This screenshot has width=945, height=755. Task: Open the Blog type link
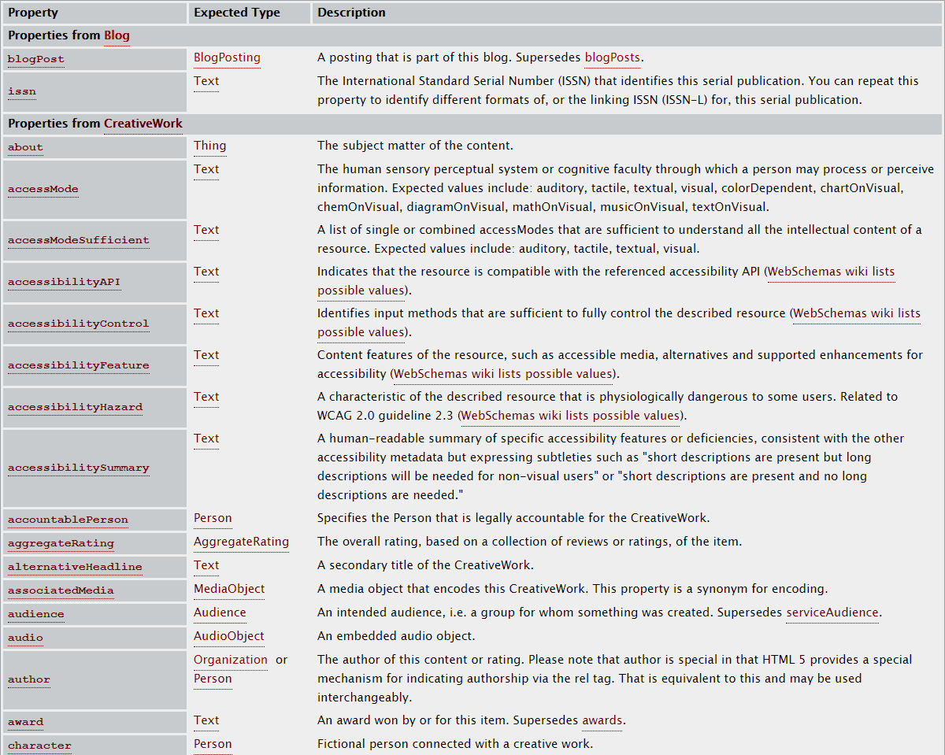click(x=117, y=35)
